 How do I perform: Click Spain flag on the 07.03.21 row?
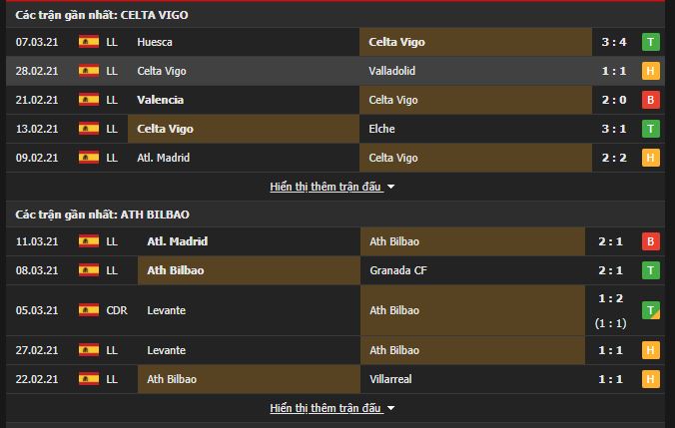(x=89, y=42)
